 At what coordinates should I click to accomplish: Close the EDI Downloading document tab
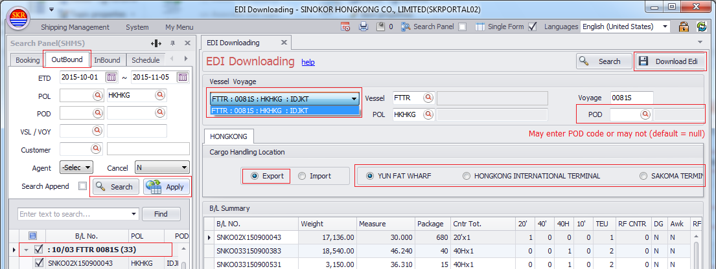pyautogui.click(x=284, y=43)
